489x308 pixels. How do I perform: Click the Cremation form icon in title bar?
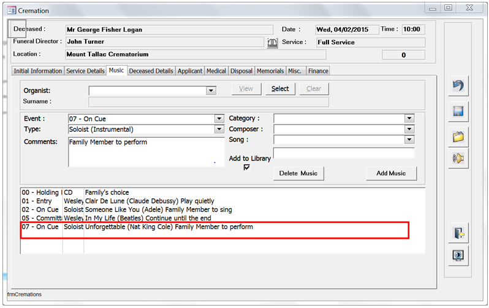pyautogui.click(x=11, y=10)
